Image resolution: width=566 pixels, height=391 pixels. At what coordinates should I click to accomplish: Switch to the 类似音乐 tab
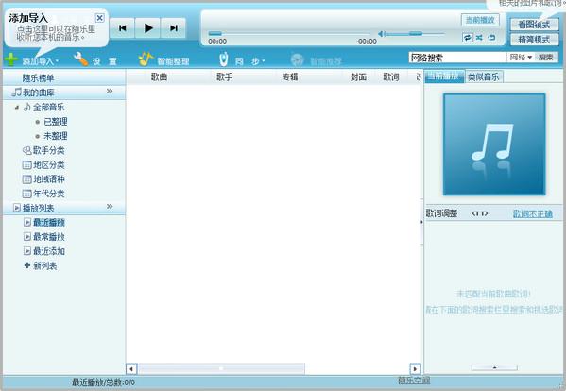(x=484, y=76)
